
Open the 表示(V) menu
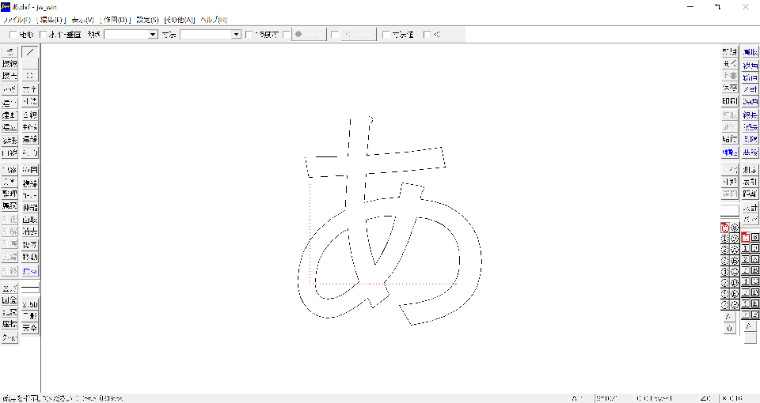point(82,20)
